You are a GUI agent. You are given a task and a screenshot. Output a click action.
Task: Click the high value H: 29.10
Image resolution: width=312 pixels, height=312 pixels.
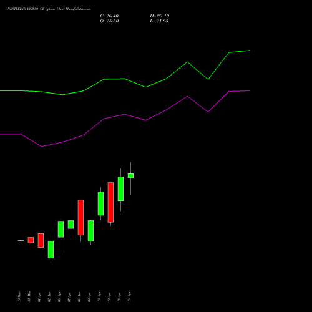[159, 16]
